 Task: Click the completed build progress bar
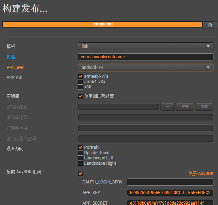point(102,24)
